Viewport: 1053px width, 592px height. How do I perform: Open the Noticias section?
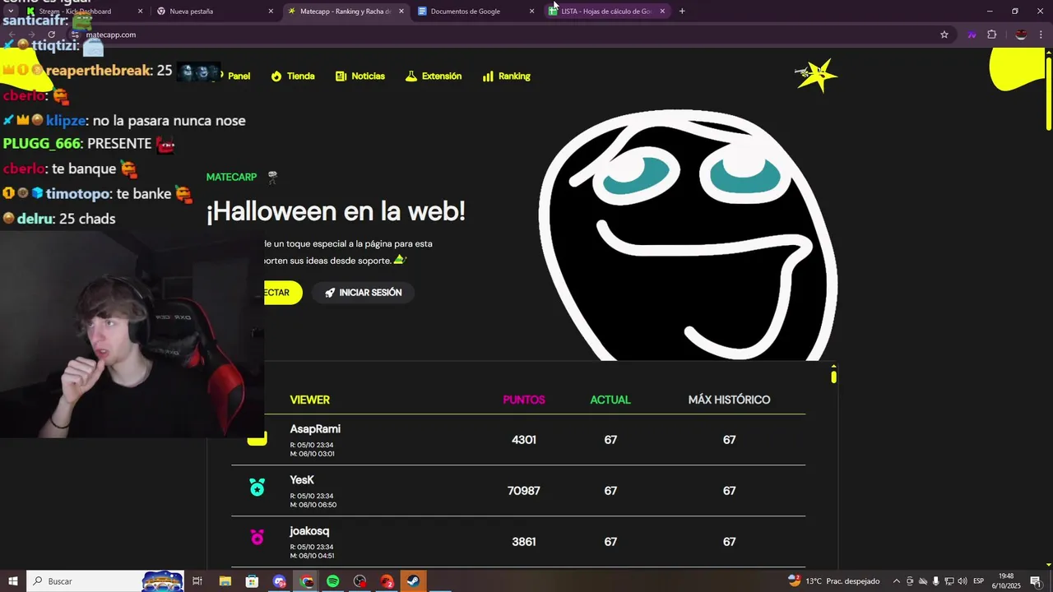[x=360, y=76]
